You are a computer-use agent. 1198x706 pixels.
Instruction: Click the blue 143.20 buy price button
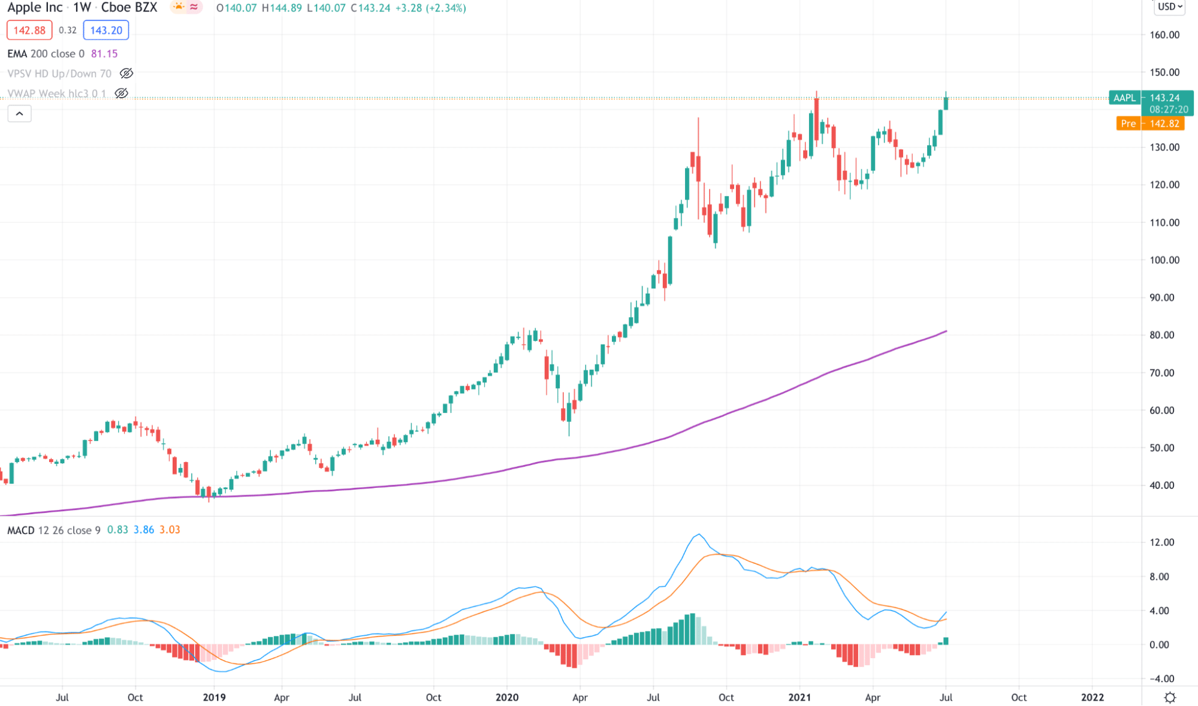click(106, 31)
